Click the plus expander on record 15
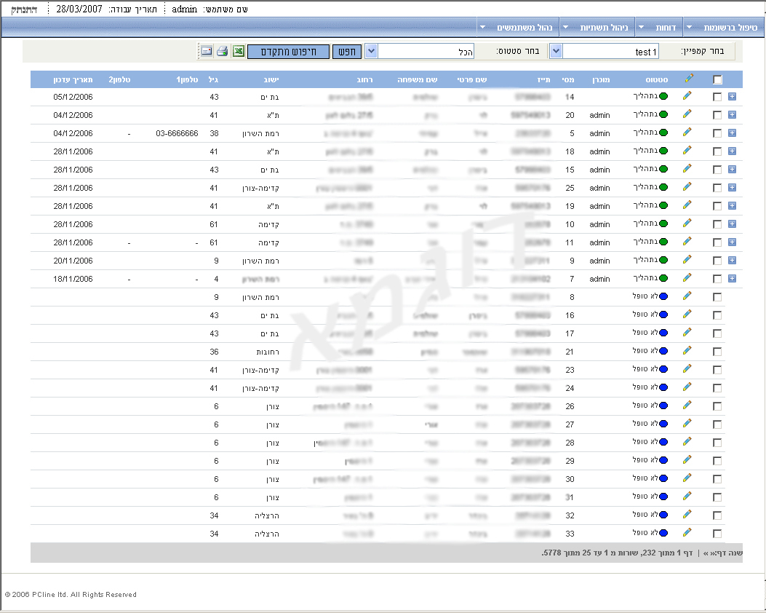This screenshot has height=613, width=766. [732, 169]
